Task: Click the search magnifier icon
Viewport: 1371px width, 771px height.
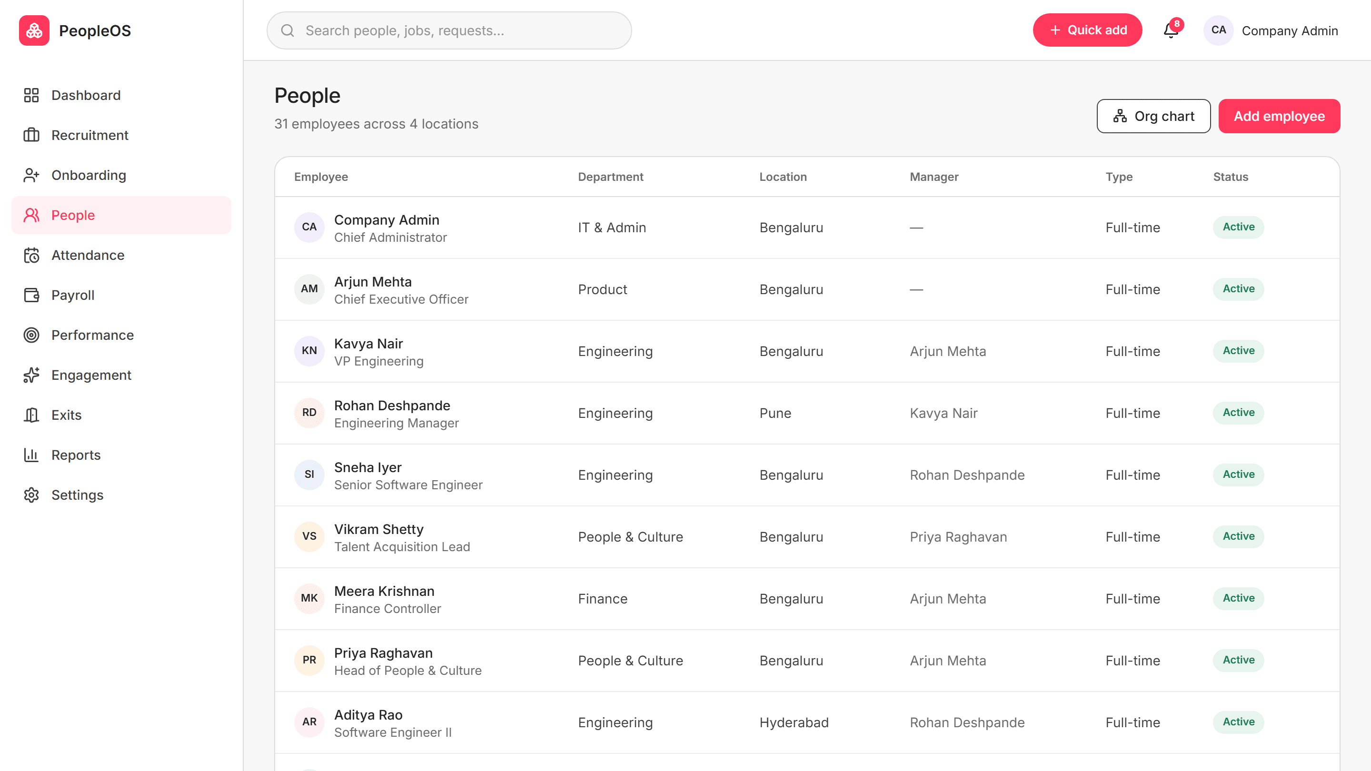Action: tap(288, 30)
